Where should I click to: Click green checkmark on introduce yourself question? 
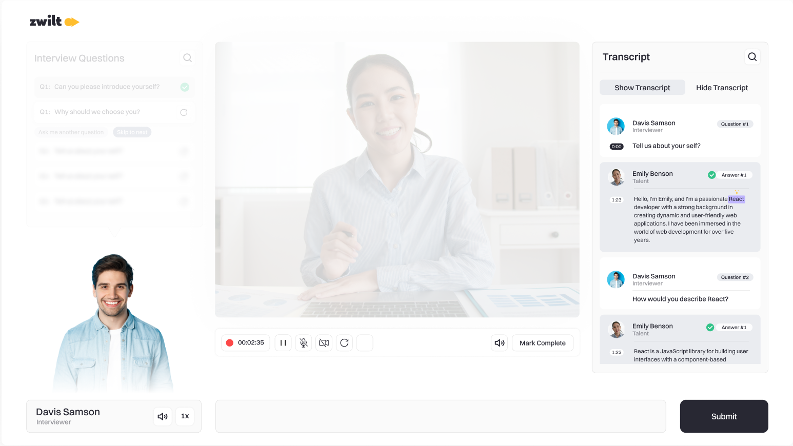click(x=185, y=87)
